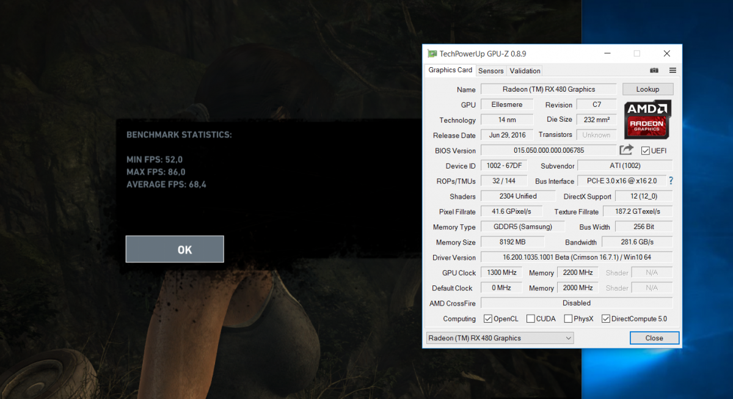This screenshot has width=733, height=399.
Task: Click the Bus Width value 256 Bit
Action: [x=643, y=227]
